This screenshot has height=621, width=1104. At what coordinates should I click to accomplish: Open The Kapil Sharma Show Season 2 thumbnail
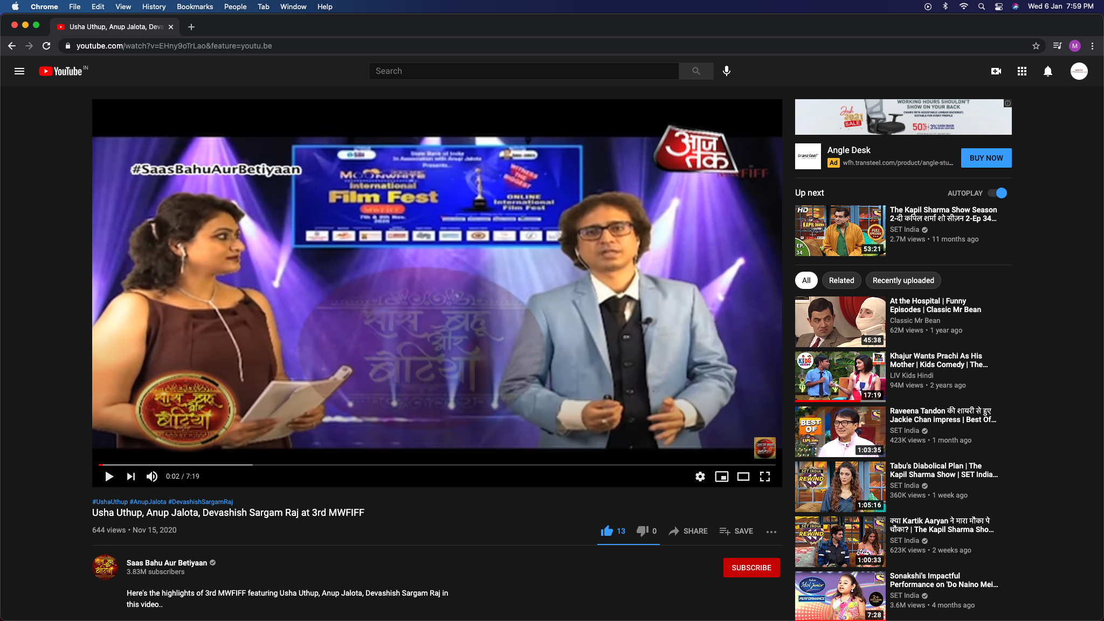click(x=840, y=230)
